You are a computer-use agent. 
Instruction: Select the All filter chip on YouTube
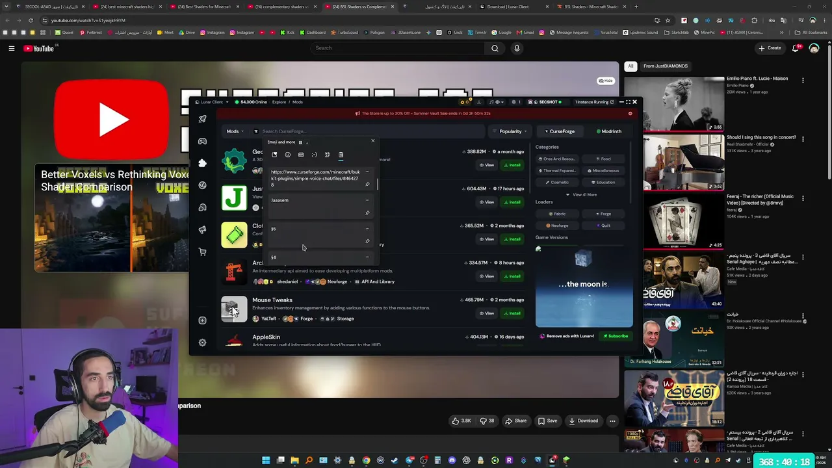coord(630,66)
